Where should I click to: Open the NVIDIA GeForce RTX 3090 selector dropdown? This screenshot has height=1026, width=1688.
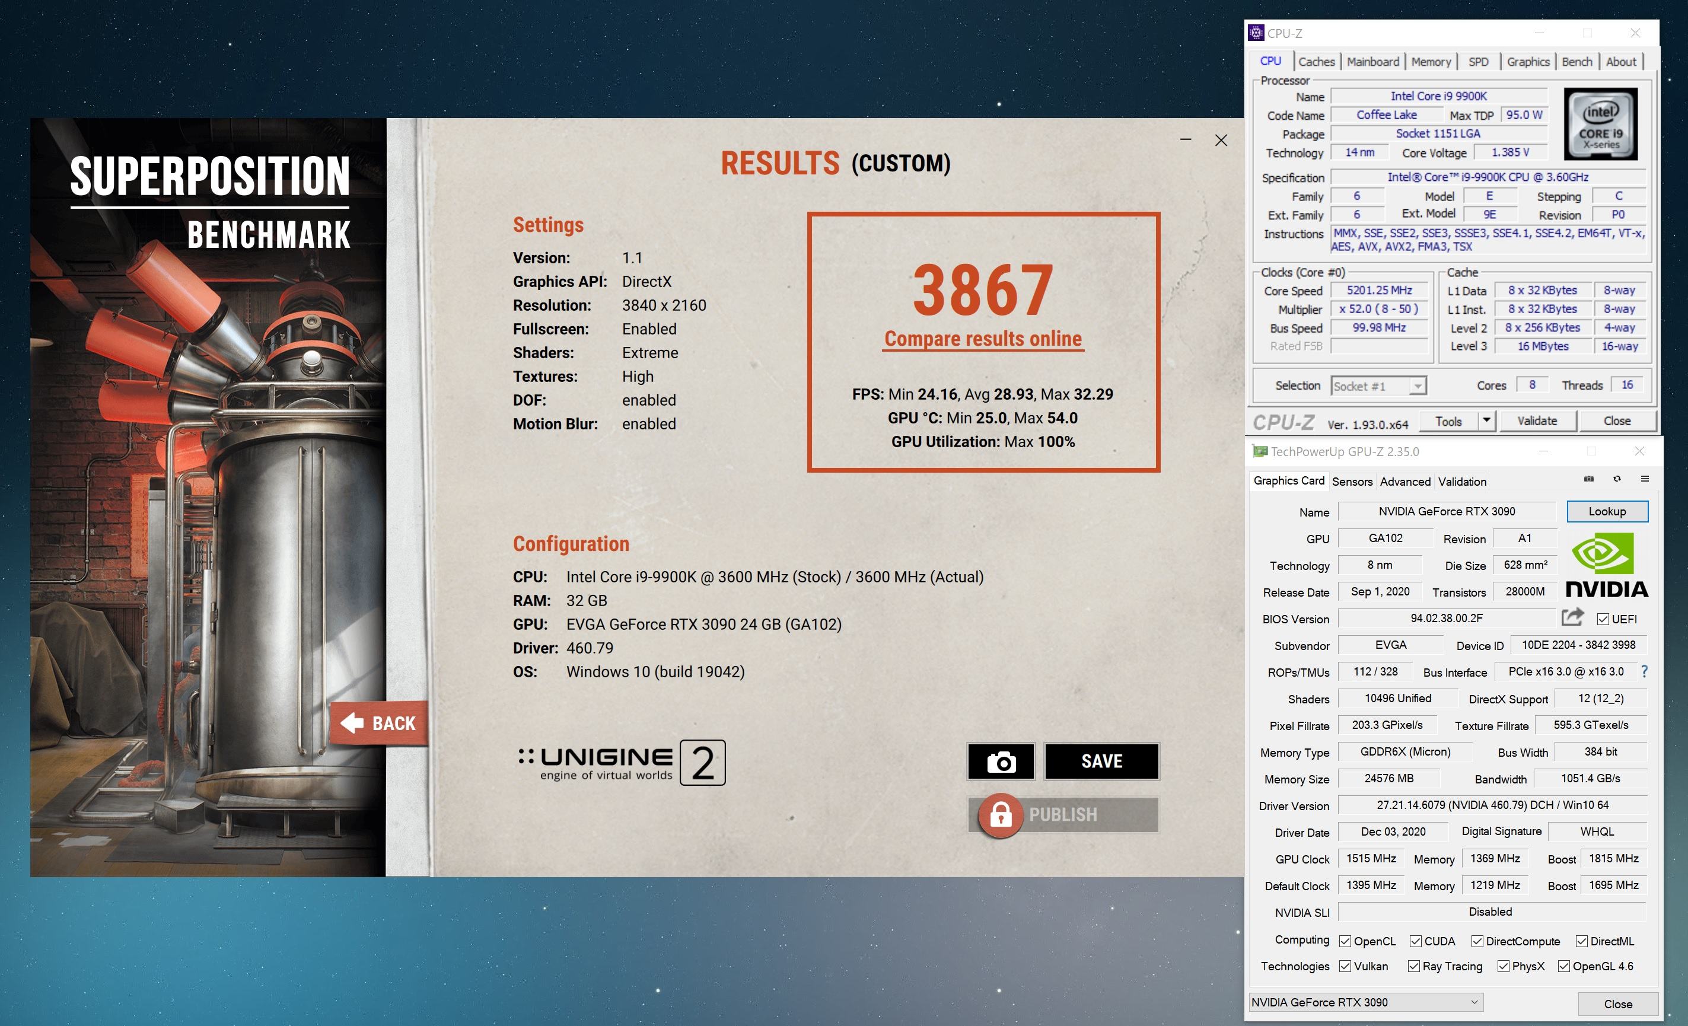coord(1366,1002)
